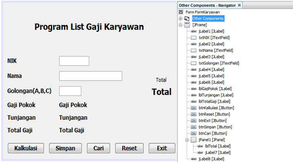
Task: Click the Golongan(A,B,C) form label
Action: [29, 91]
